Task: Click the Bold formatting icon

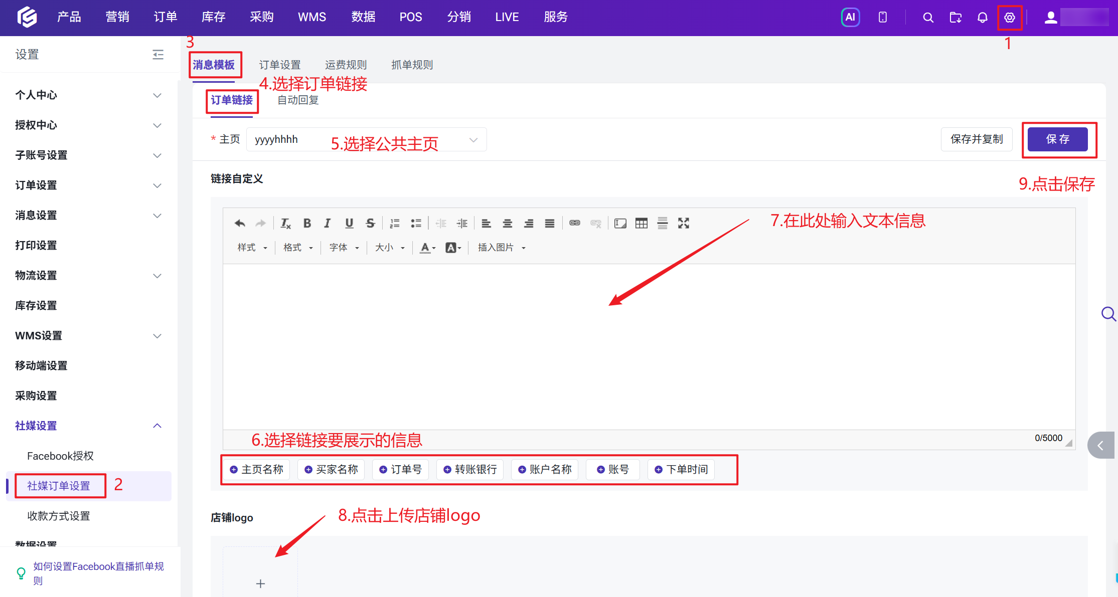Action: click(x=307, y=223)
